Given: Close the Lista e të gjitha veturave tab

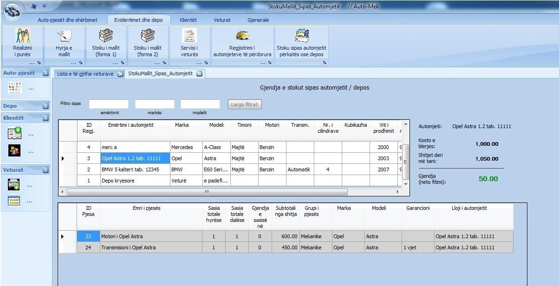Looking at the screenshot, I should pyautogui.click(x=120, y=74).
